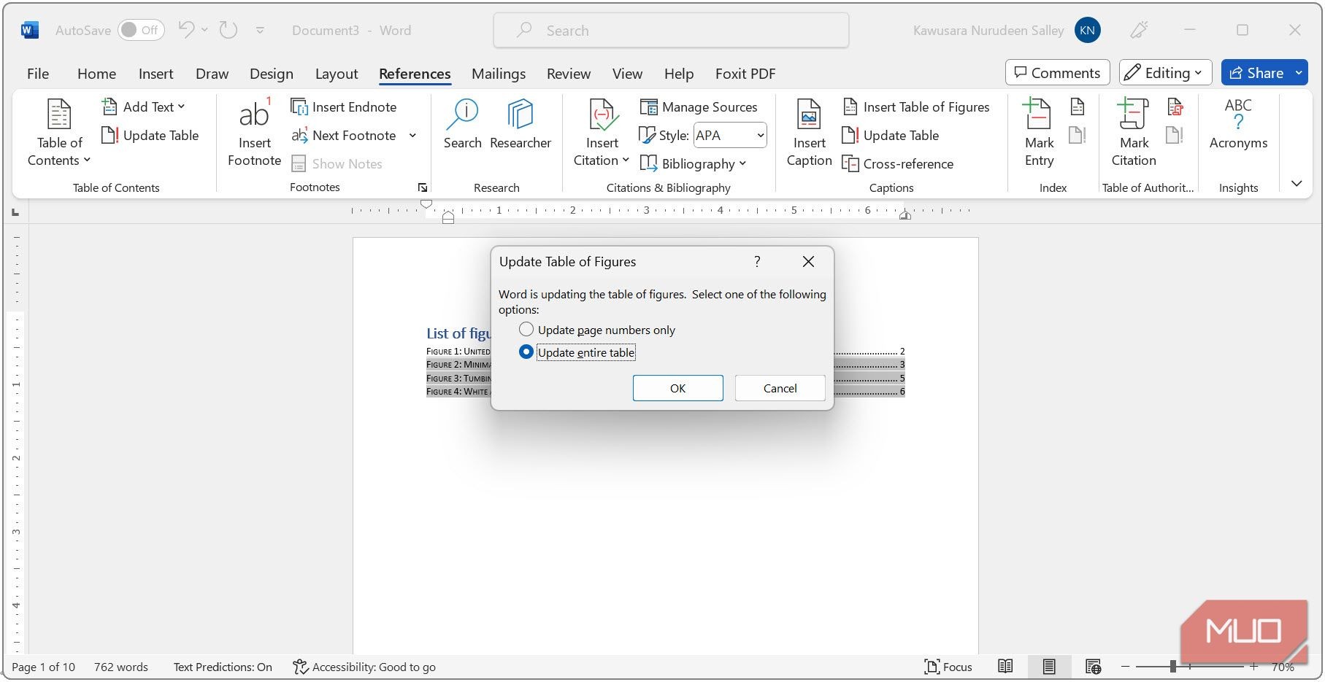1325x682 pixels.
Task: Click the dialog Help question mark
Action: point(757,261)
